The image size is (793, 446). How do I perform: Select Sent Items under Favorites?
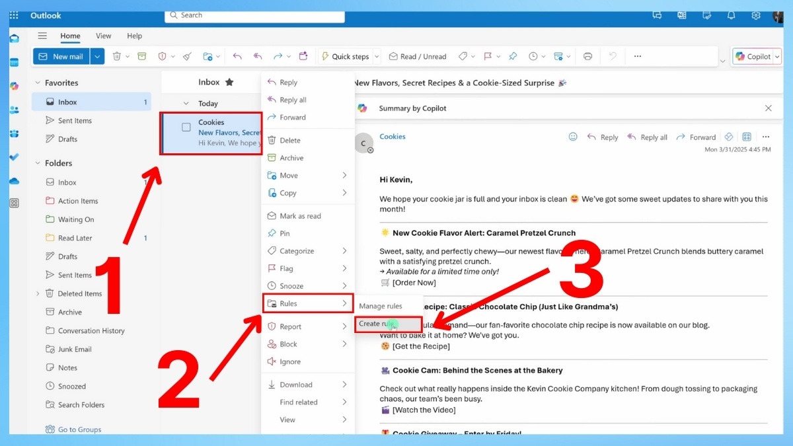(75, 120)
